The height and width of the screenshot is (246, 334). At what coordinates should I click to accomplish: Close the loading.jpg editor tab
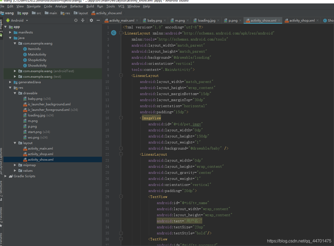(x=218, y=21)
